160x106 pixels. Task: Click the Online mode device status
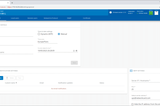[143, 13]
